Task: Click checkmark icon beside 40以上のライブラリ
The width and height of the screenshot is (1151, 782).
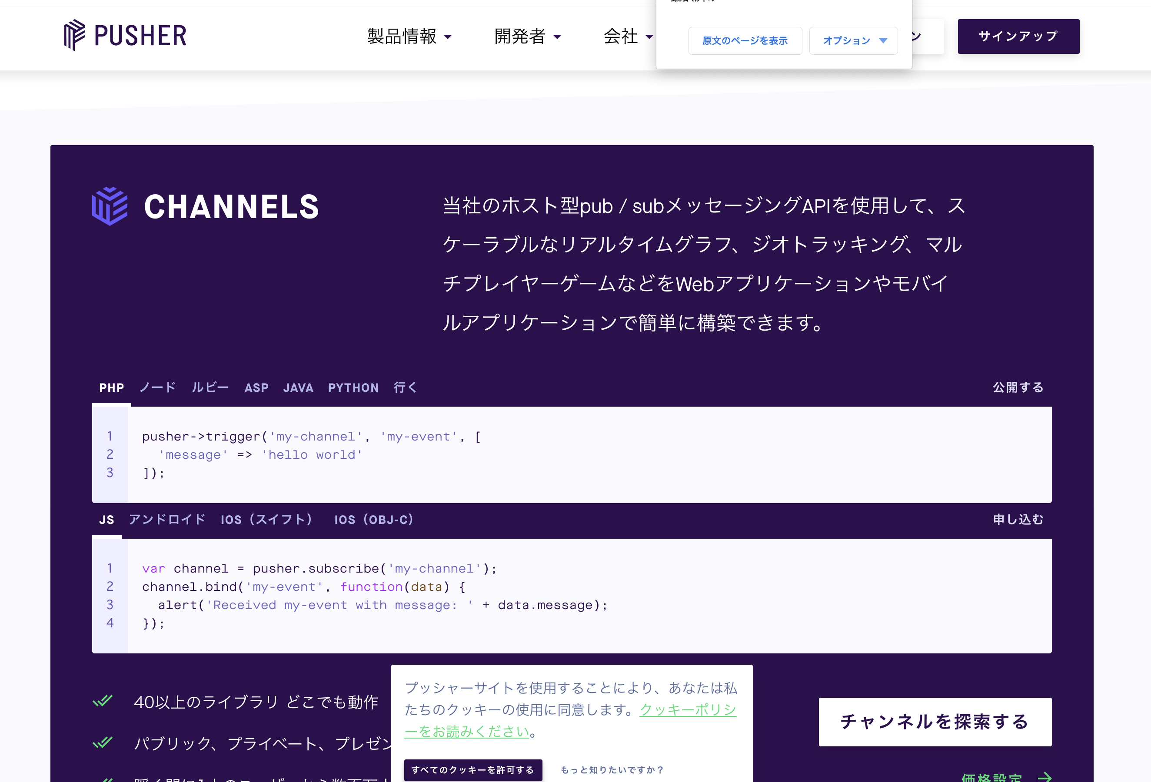Action: (x=103, y=701)
